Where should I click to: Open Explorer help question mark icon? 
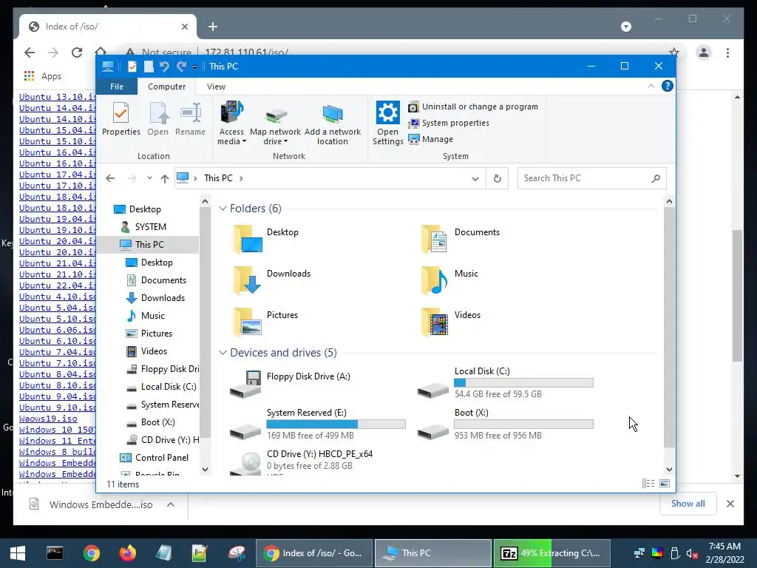click(x=668, y=86)
